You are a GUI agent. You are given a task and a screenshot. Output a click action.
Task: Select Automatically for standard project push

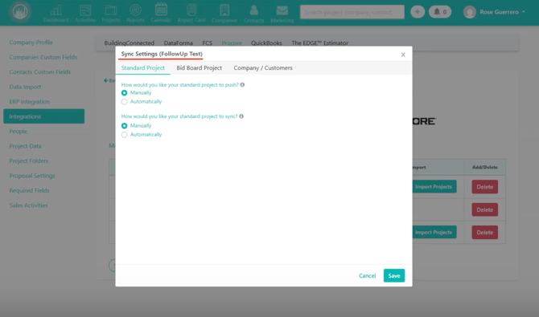[125, 102]
